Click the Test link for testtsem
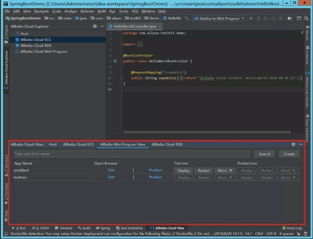Screen dimensions: 313x239 pyautogui.click(x=111, y=177)
